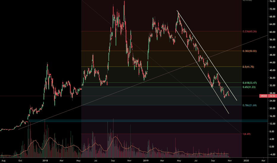Select Fibonacci level 0.5(41.75) label
277x163 pixels.
click(248, 67)
